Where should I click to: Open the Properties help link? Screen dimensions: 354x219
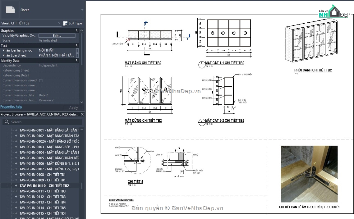tap(11, 107)
